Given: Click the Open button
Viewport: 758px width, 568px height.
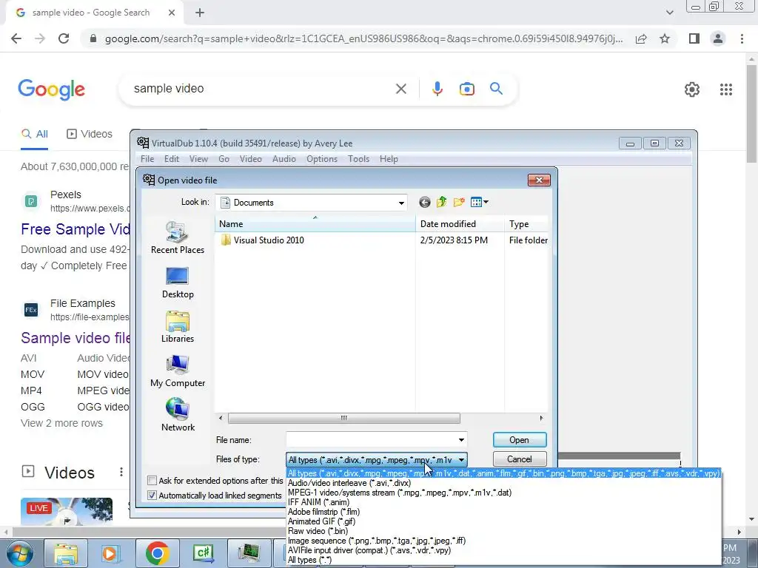Looking at the screenshot, I should click(x=519, y=440).
